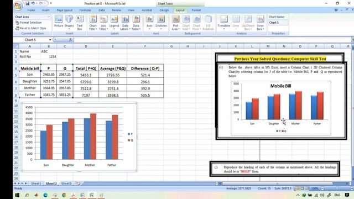The image size is (354, 199).
Task: Click the red Father bar in the chart
Action: pos(115,137)
